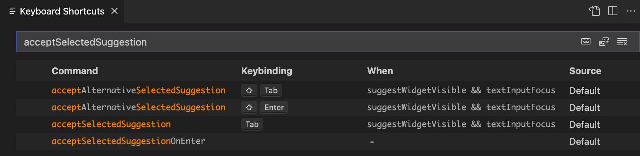Screen dimensions: 640x156
Task: Open Keyboard Shortcuts JSON file icon
Action: tap(594, 11)
